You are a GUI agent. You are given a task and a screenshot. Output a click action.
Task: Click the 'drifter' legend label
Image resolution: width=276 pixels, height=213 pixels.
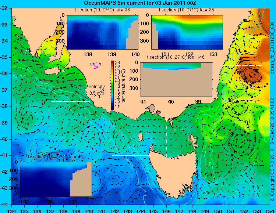96,64
